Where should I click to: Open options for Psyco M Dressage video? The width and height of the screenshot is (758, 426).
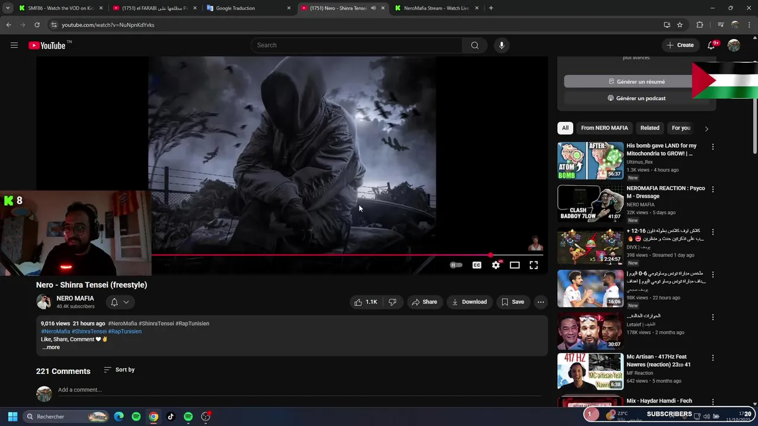(712, 189)
